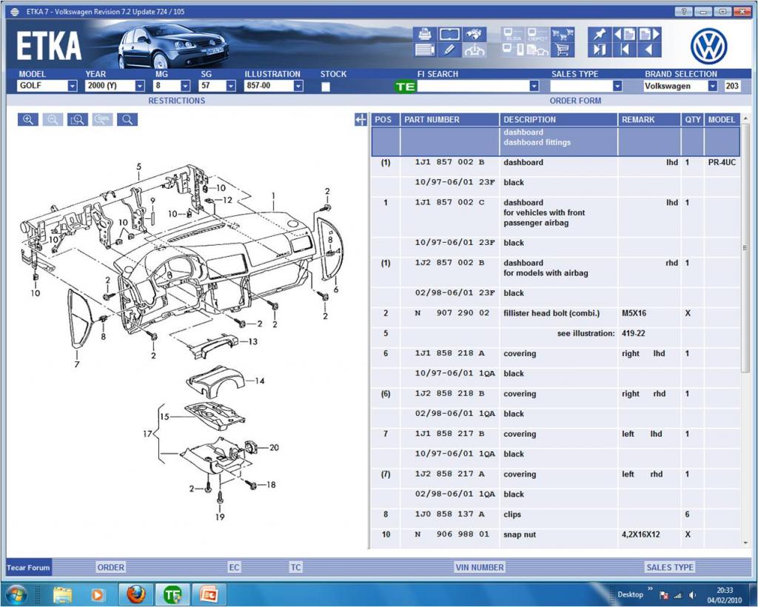Click the document-and-car icon below DEPOT
This screenshot has height=607, width=758.
(x=537, y=50)
